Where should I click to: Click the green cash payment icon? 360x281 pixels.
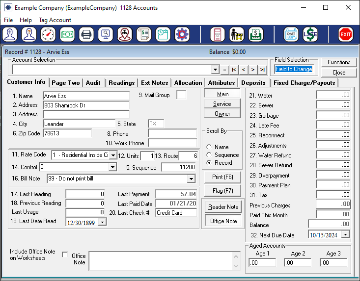(x=67, y=35)
